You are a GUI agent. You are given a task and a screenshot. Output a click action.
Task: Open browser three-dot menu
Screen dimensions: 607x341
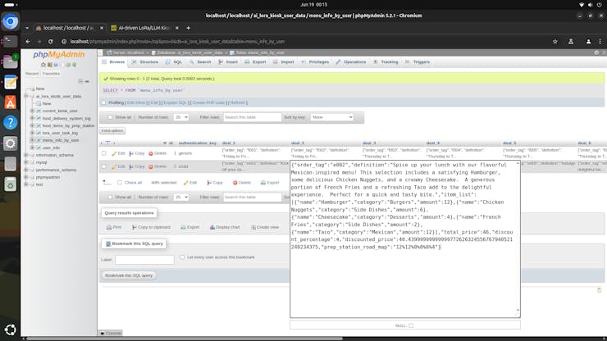point(600,42)
